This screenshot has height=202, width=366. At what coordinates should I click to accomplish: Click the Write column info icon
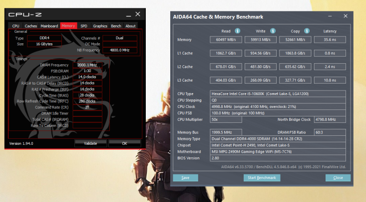click(x=273, y=31)
